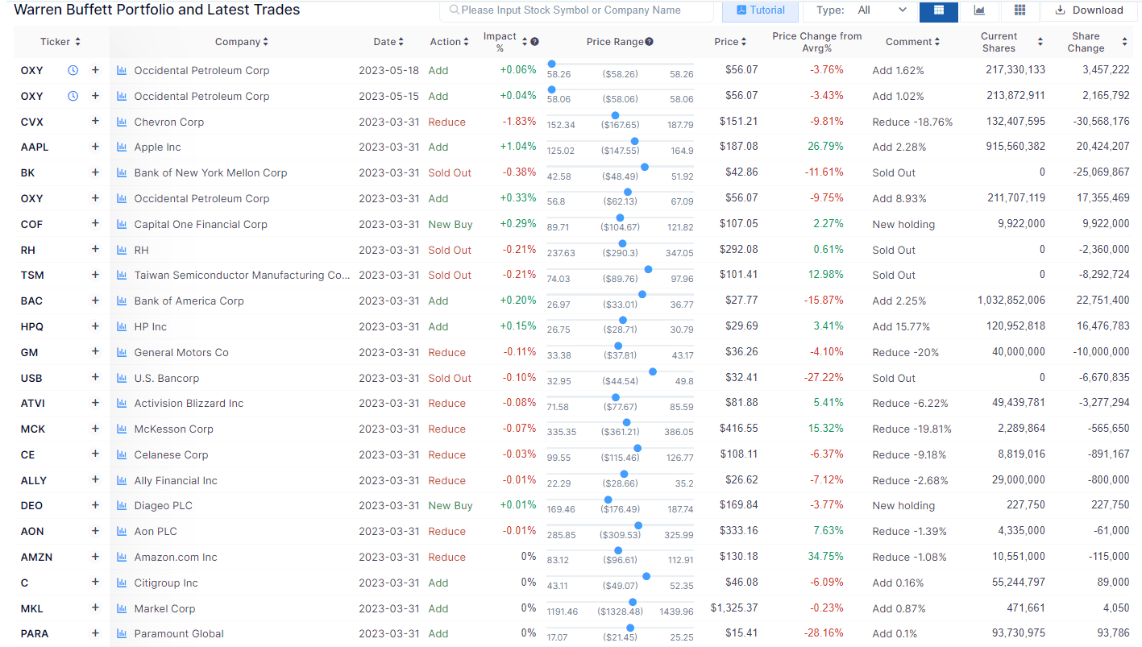Click the chart icon beside General Motors Co
1142x647 pixels.
(x=122, y=352)
